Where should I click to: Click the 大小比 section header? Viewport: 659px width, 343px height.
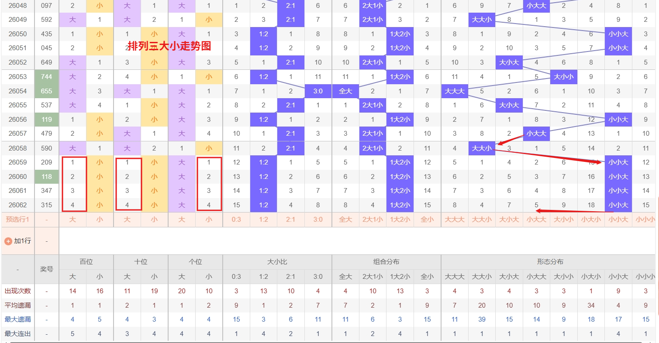[277, 261]
